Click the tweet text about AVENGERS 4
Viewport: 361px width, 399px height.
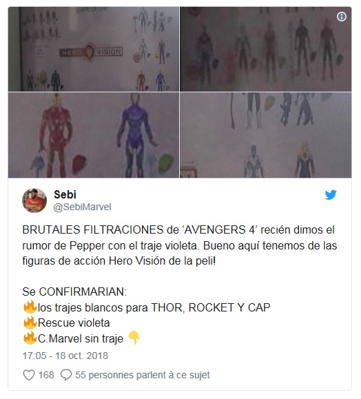(180, 245)
